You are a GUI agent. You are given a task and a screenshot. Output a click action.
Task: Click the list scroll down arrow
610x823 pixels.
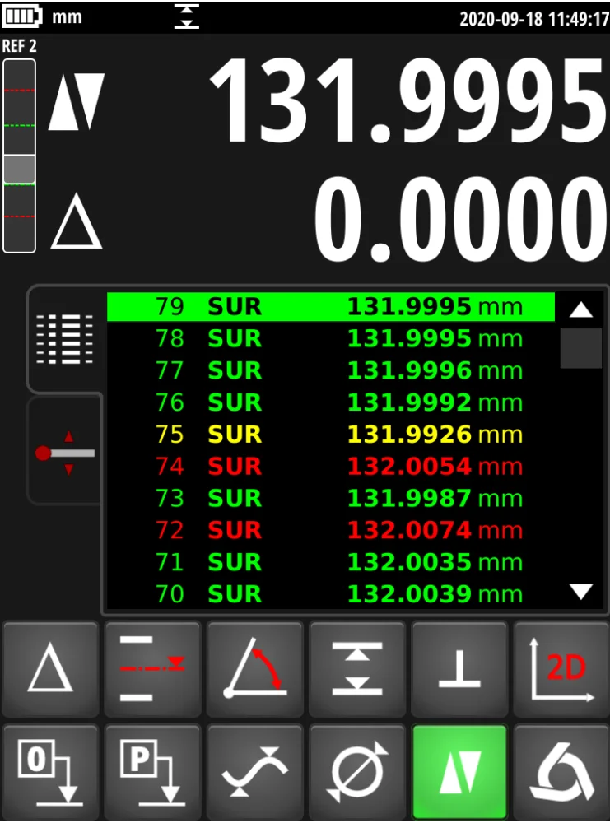(580, 592)
